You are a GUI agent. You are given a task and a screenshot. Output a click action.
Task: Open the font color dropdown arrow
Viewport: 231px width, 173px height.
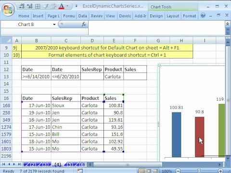[x=67, y=6]
